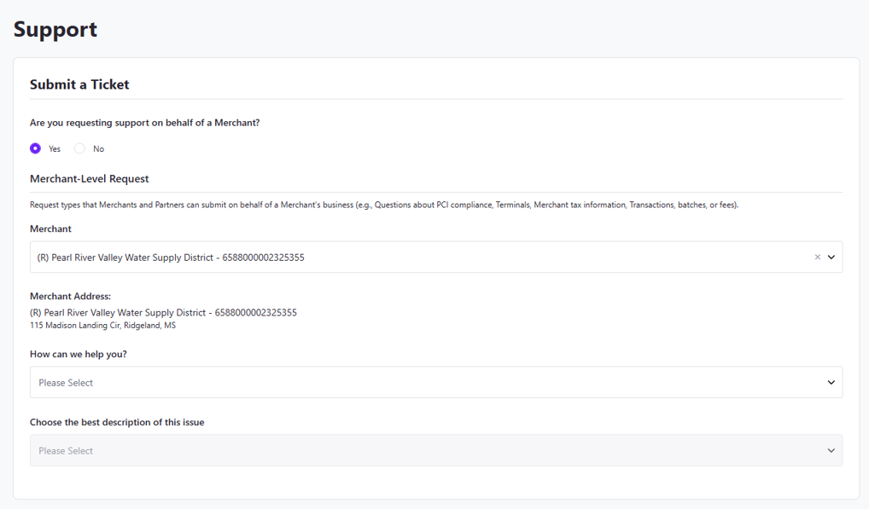Clear the selected merchant with the X icon
869x509 pixels.
tap(817, 257)
